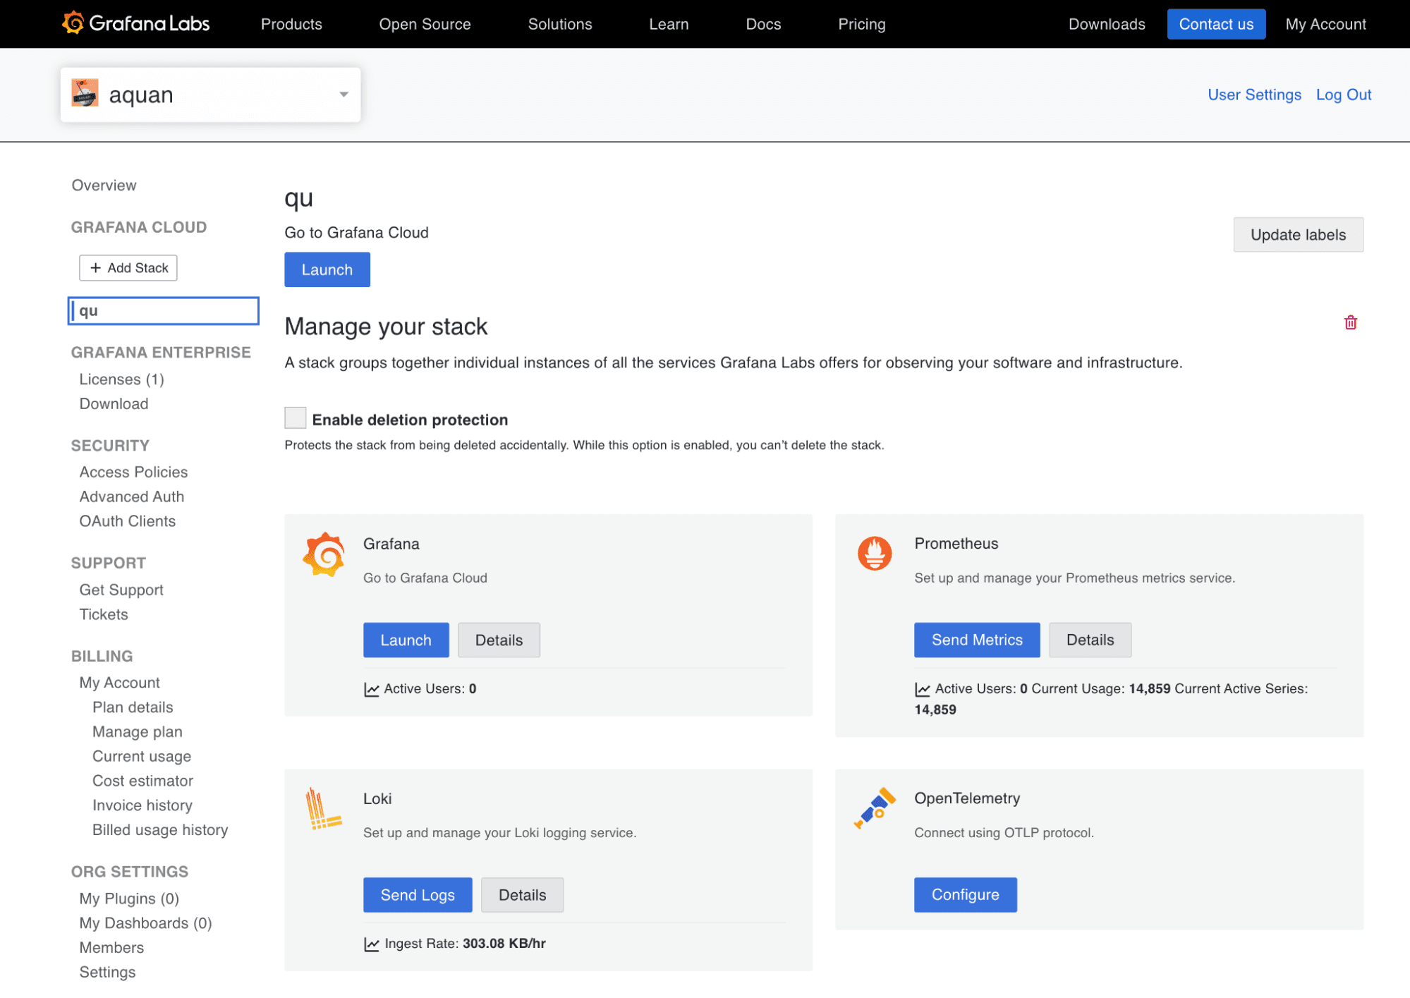This screenshot has width=1410, height=998.
Task: Click the chart icon on the Prometheus usage line
Action: pos(923,689)
